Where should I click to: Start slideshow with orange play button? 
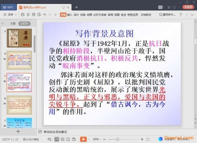click(x=83, y=139)
